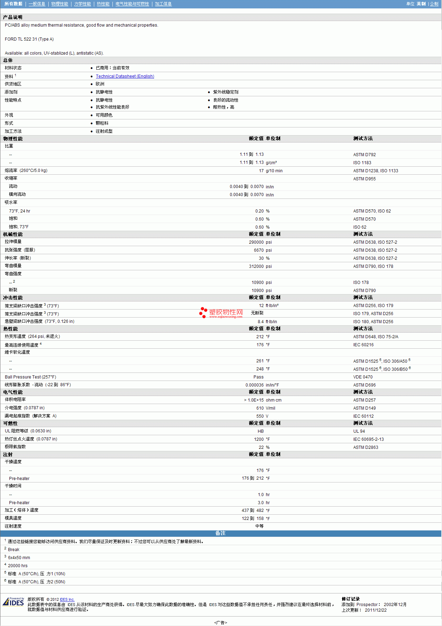The width and height of the screenshot is (442, 626).
Task: Go to the 加工信息 tab
Action: [164, 4]
